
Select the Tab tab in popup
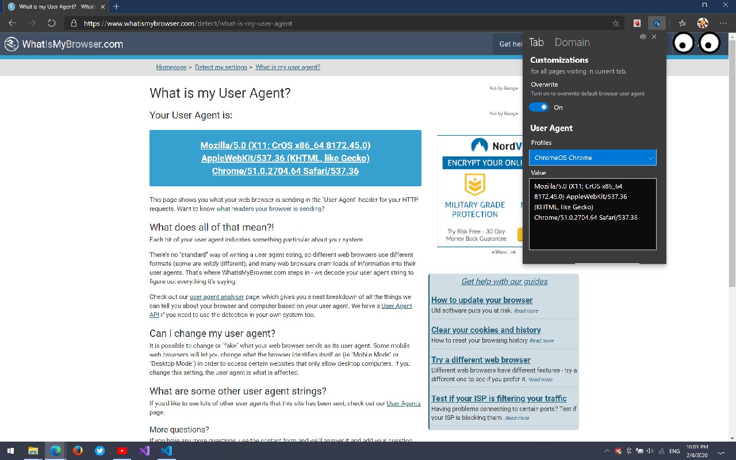coord(536,43)
